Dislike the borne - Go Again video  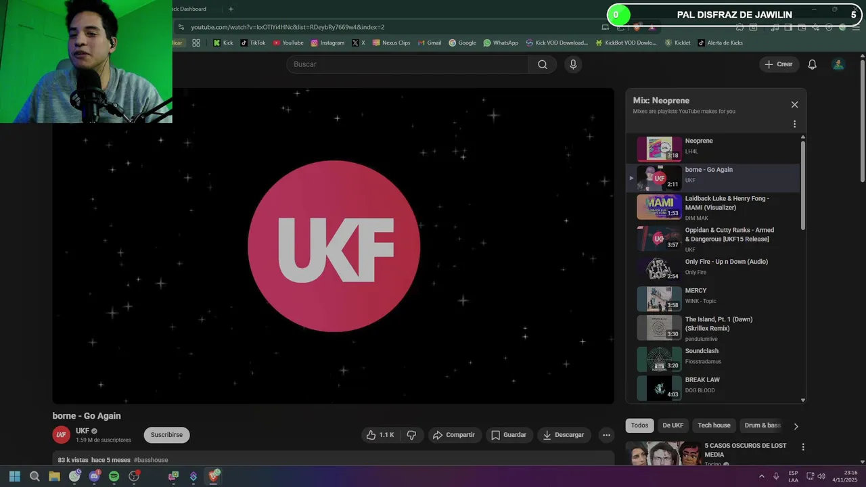(x=411, y=435)
